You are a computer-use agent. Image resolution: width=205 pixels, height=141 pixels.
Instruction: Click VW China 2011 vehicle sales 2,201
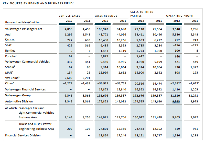coord(86,78)
